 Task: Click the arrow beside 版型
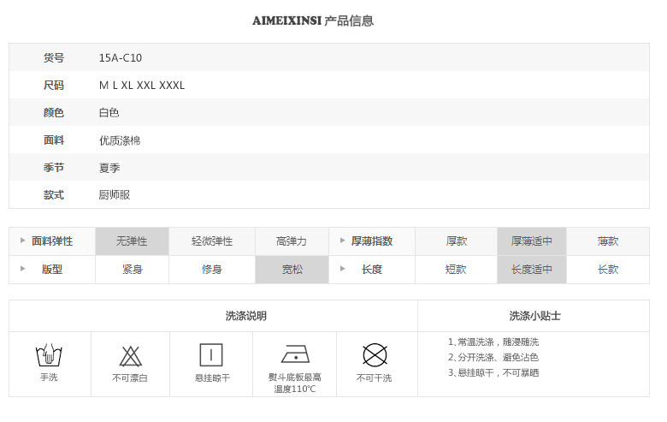[22, 269]
